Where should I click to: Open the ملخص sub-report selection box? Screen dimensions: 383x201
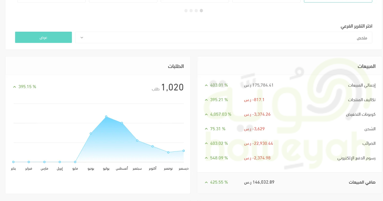(224, 38)
